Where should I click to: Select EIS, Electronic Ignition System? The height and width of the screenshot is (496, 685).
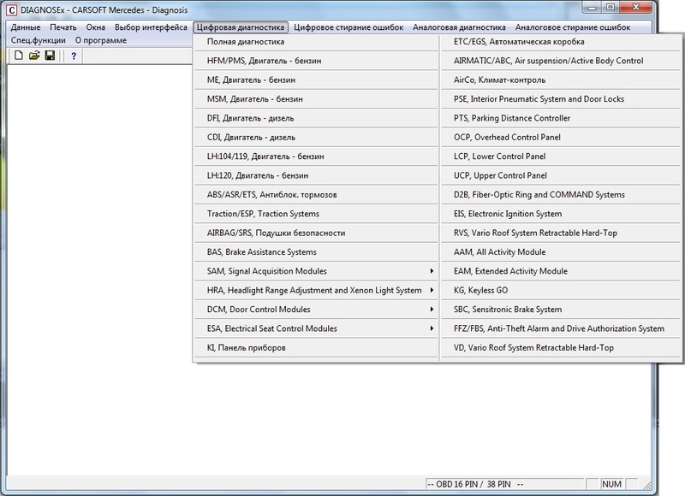pyautogui.click(x=561, y=214)
